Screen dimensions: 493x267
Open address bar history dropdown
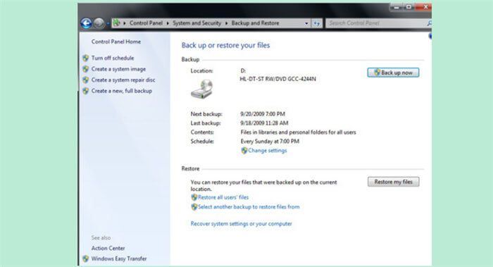coord(306,23)
